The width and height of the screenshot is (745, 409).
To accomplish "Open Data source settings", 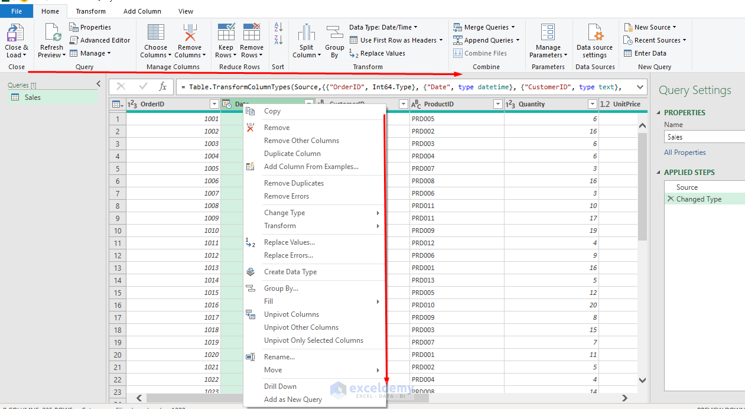I will pos(594,41).
